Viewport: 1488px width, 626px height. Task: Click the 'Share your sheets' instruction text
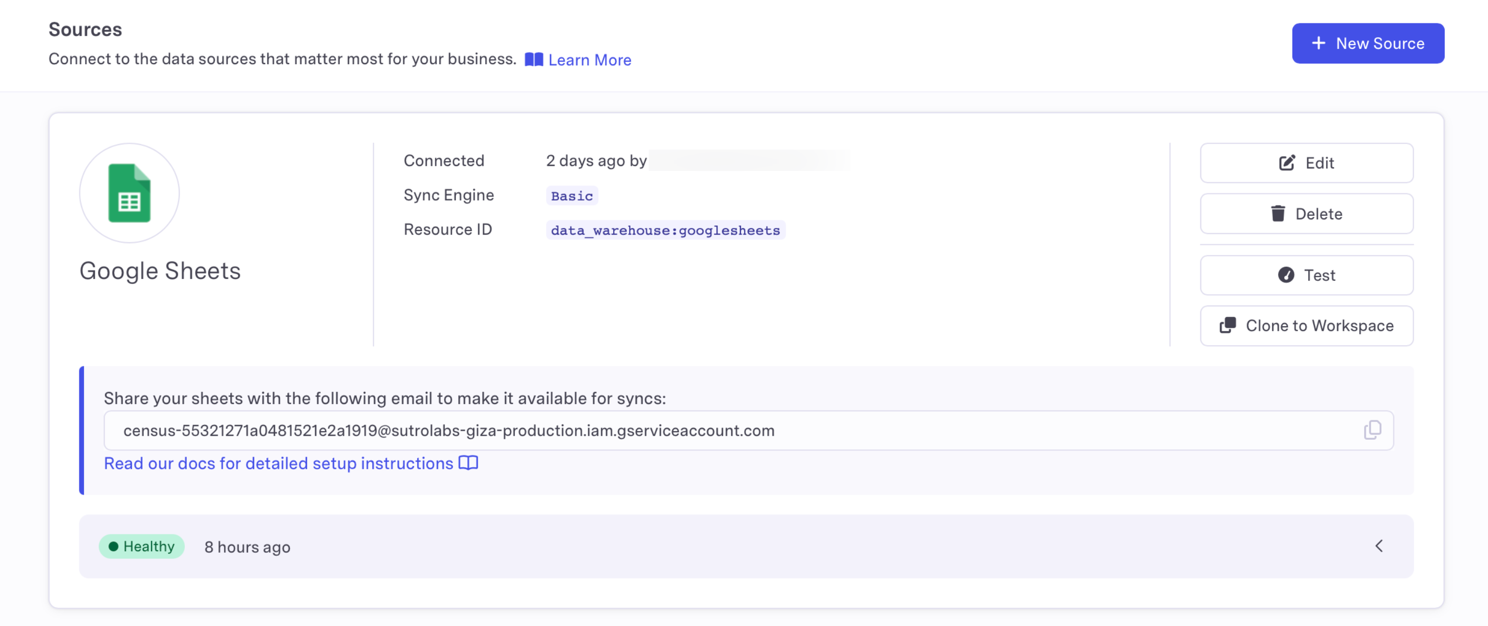point(384,399)
